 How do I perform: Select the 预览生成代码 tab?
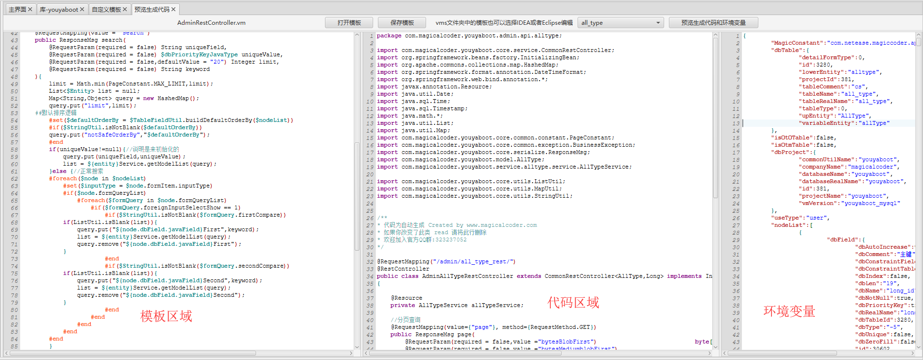point(155,9)
